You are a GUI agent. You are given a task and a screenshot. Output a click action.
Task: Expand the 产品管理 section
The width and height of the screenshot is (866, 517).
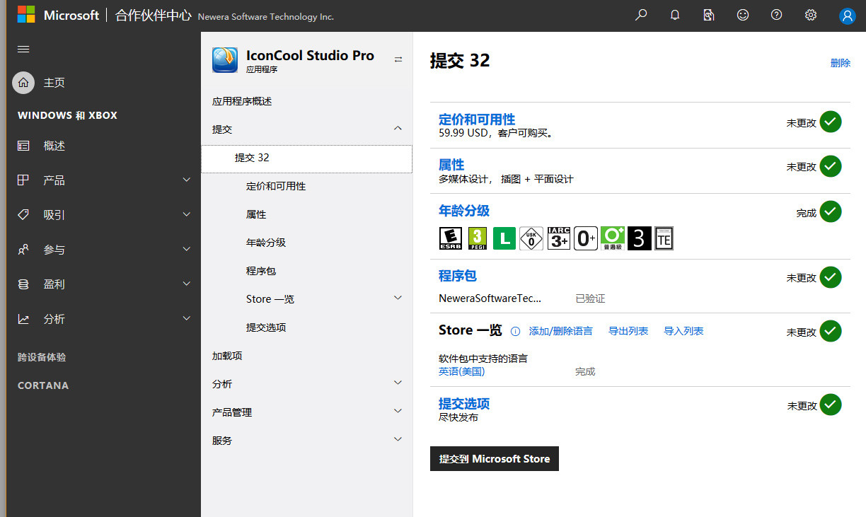coord(398,411)
